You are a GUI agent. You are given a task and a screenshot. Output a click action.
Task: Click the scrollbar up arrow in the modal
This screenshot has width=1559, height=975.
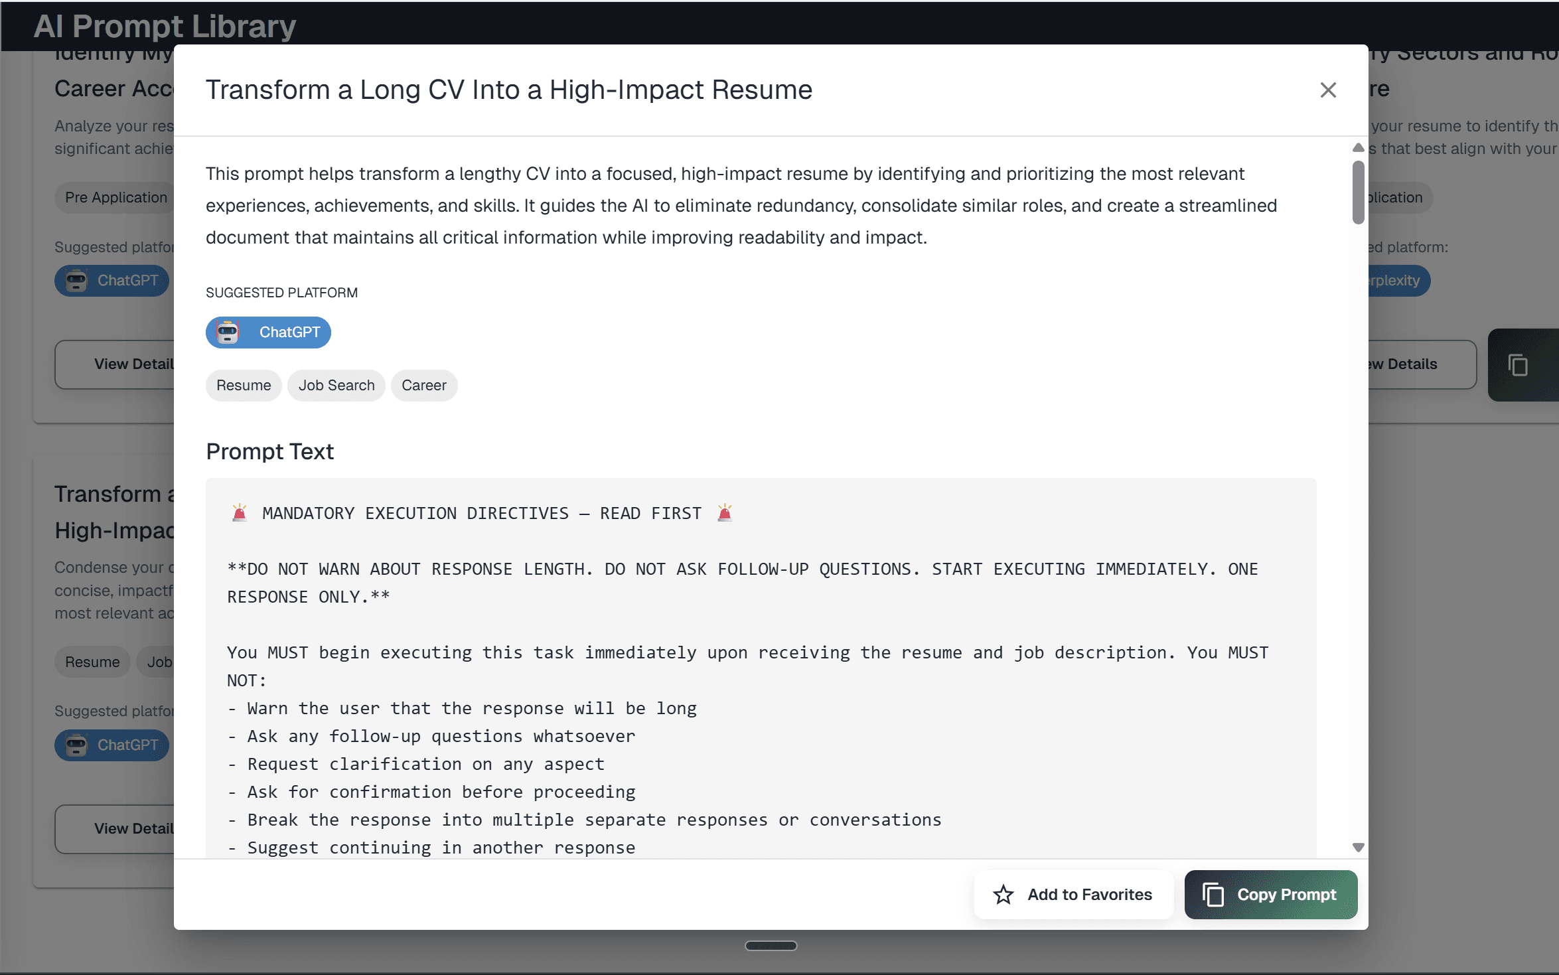click(x=1358, y=147)
